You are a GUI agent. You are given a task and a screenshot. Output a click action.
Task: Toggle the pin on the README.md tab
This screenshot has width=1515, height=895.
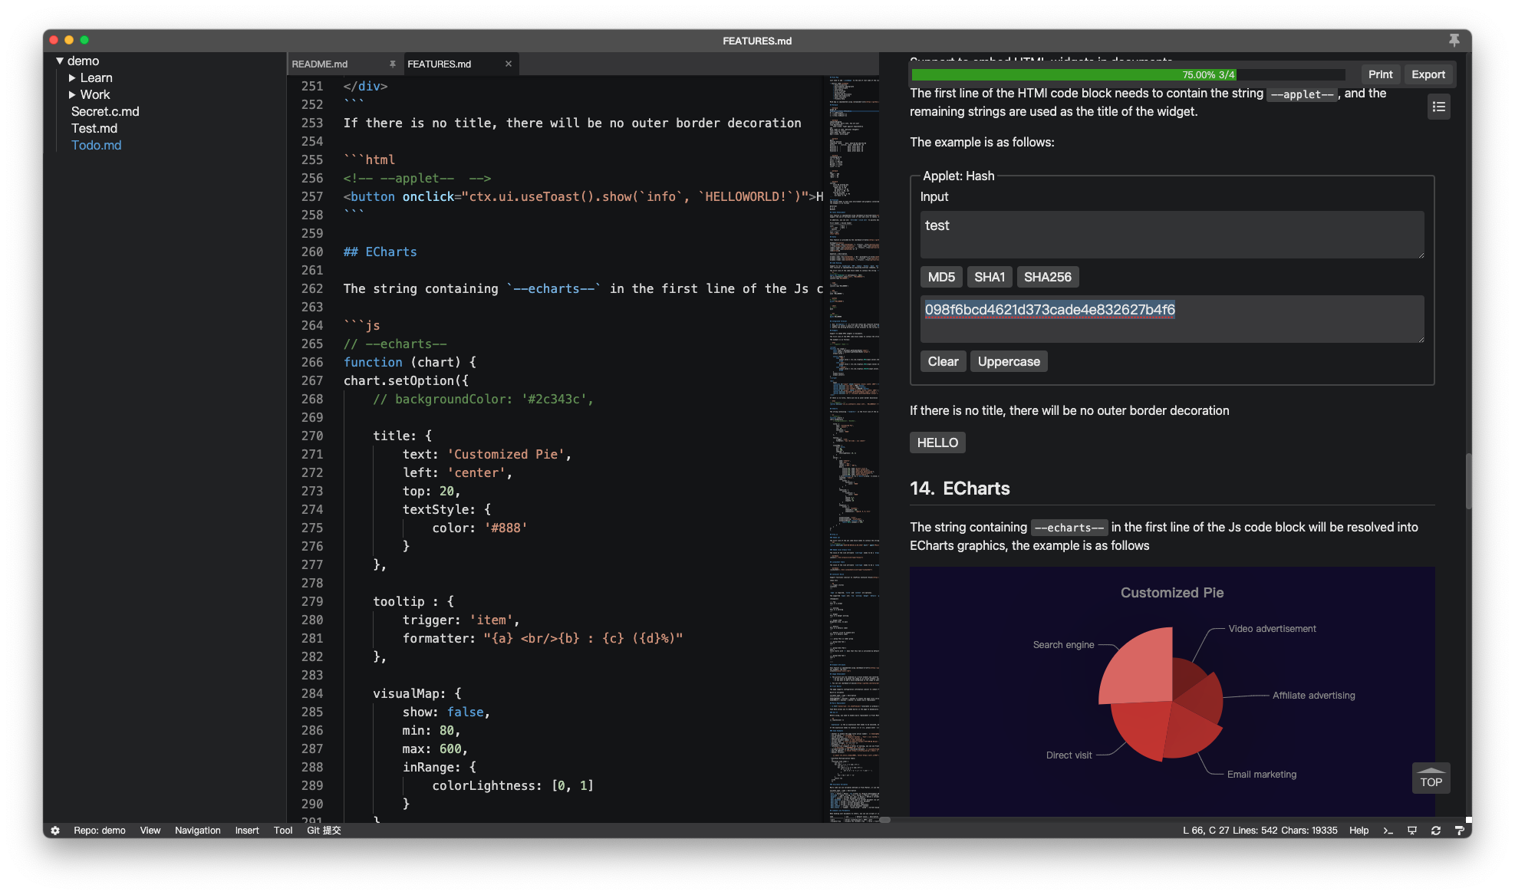tap(393, 64)
